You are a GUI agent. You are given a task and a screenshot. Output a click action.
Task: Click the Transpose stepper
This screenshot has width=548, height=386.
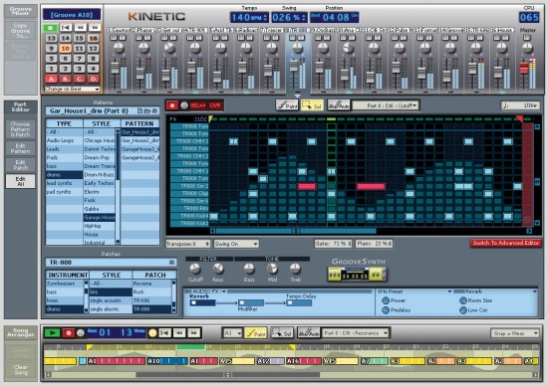[188, 244]
